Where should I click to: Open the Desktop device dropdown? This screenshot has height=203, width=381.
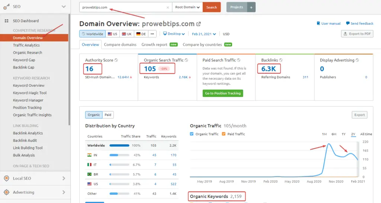pyautogui.click(x=174, y=34)
